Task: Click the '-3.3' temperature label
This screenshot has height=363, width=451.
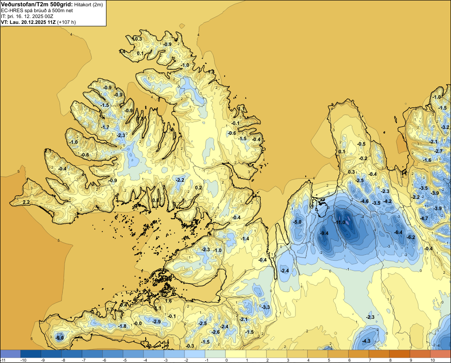Action: 266,307
